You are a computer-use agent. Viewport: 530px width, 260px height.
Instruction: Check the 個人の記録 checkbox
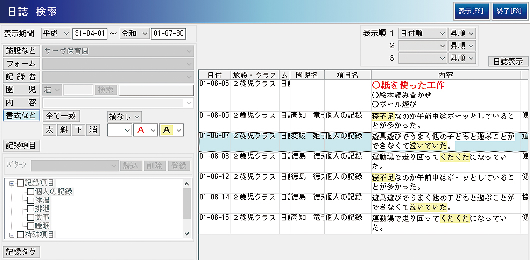point(31,192)
